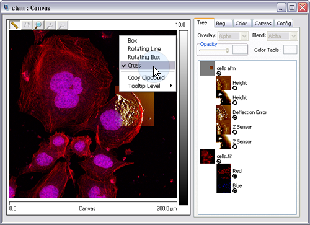310x225 pixels.
Task: Click the 200.0 µm scale label
Action: click(167, 208)
